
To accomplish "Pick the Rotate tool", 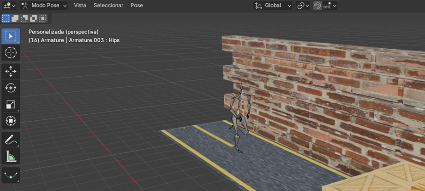I will pos(11,88).
